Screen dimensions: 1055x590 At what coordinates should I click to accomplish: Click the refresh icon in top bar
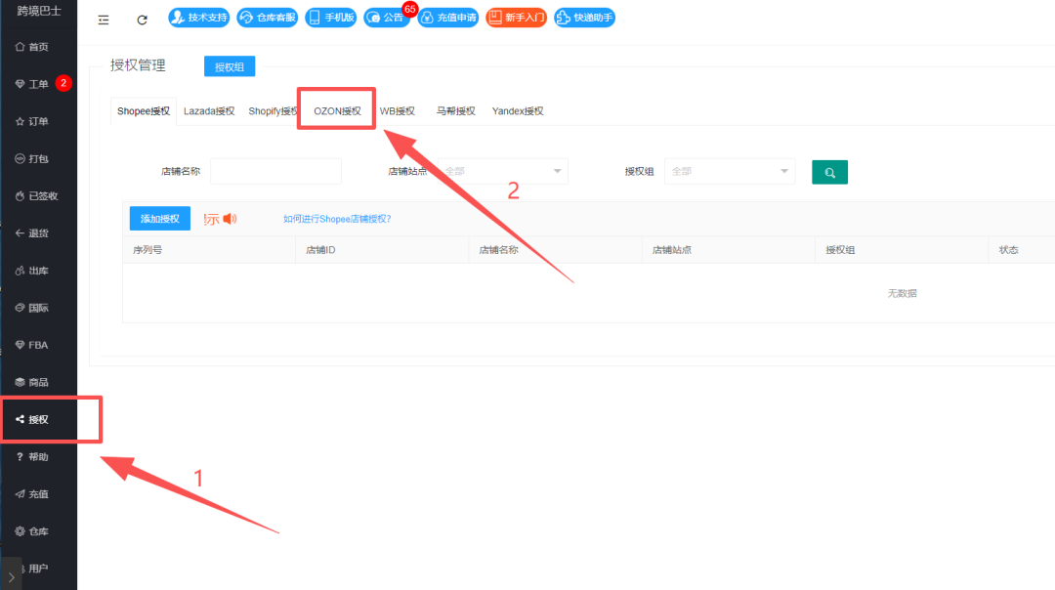click(142, 21)
